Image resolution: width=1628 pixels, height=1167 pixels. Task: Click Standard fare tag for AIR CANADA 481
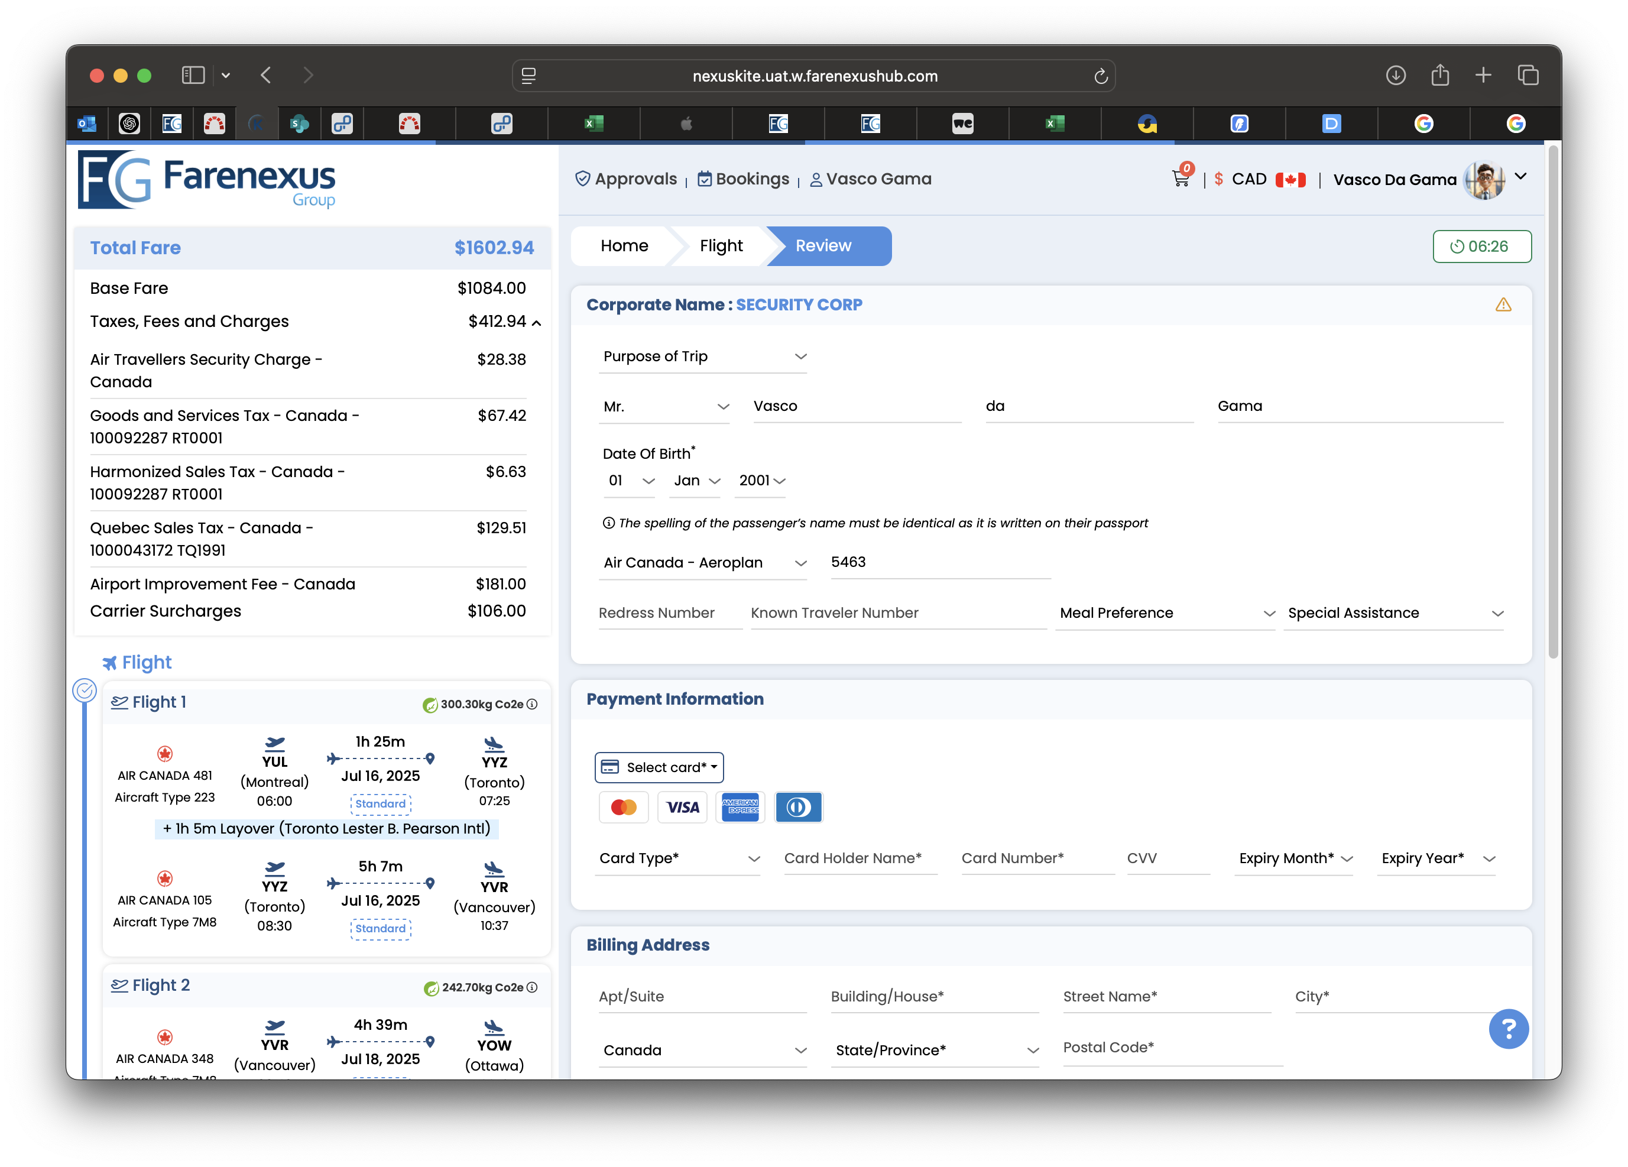point(381,804)
